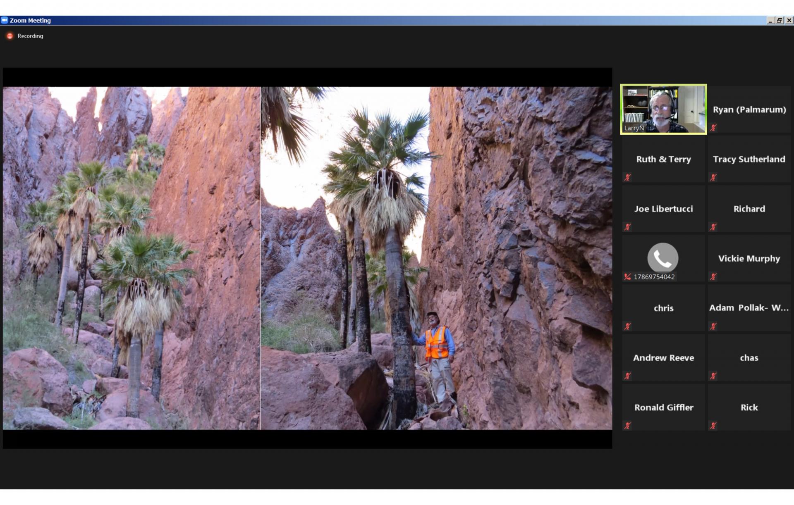
Task: Select the chas participant tile
Action: tap(749, 357)
